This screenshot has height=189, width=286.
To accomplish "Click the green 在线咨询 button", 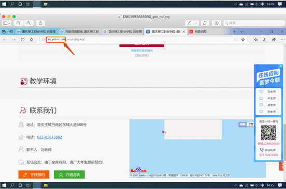I will (69, 175).
